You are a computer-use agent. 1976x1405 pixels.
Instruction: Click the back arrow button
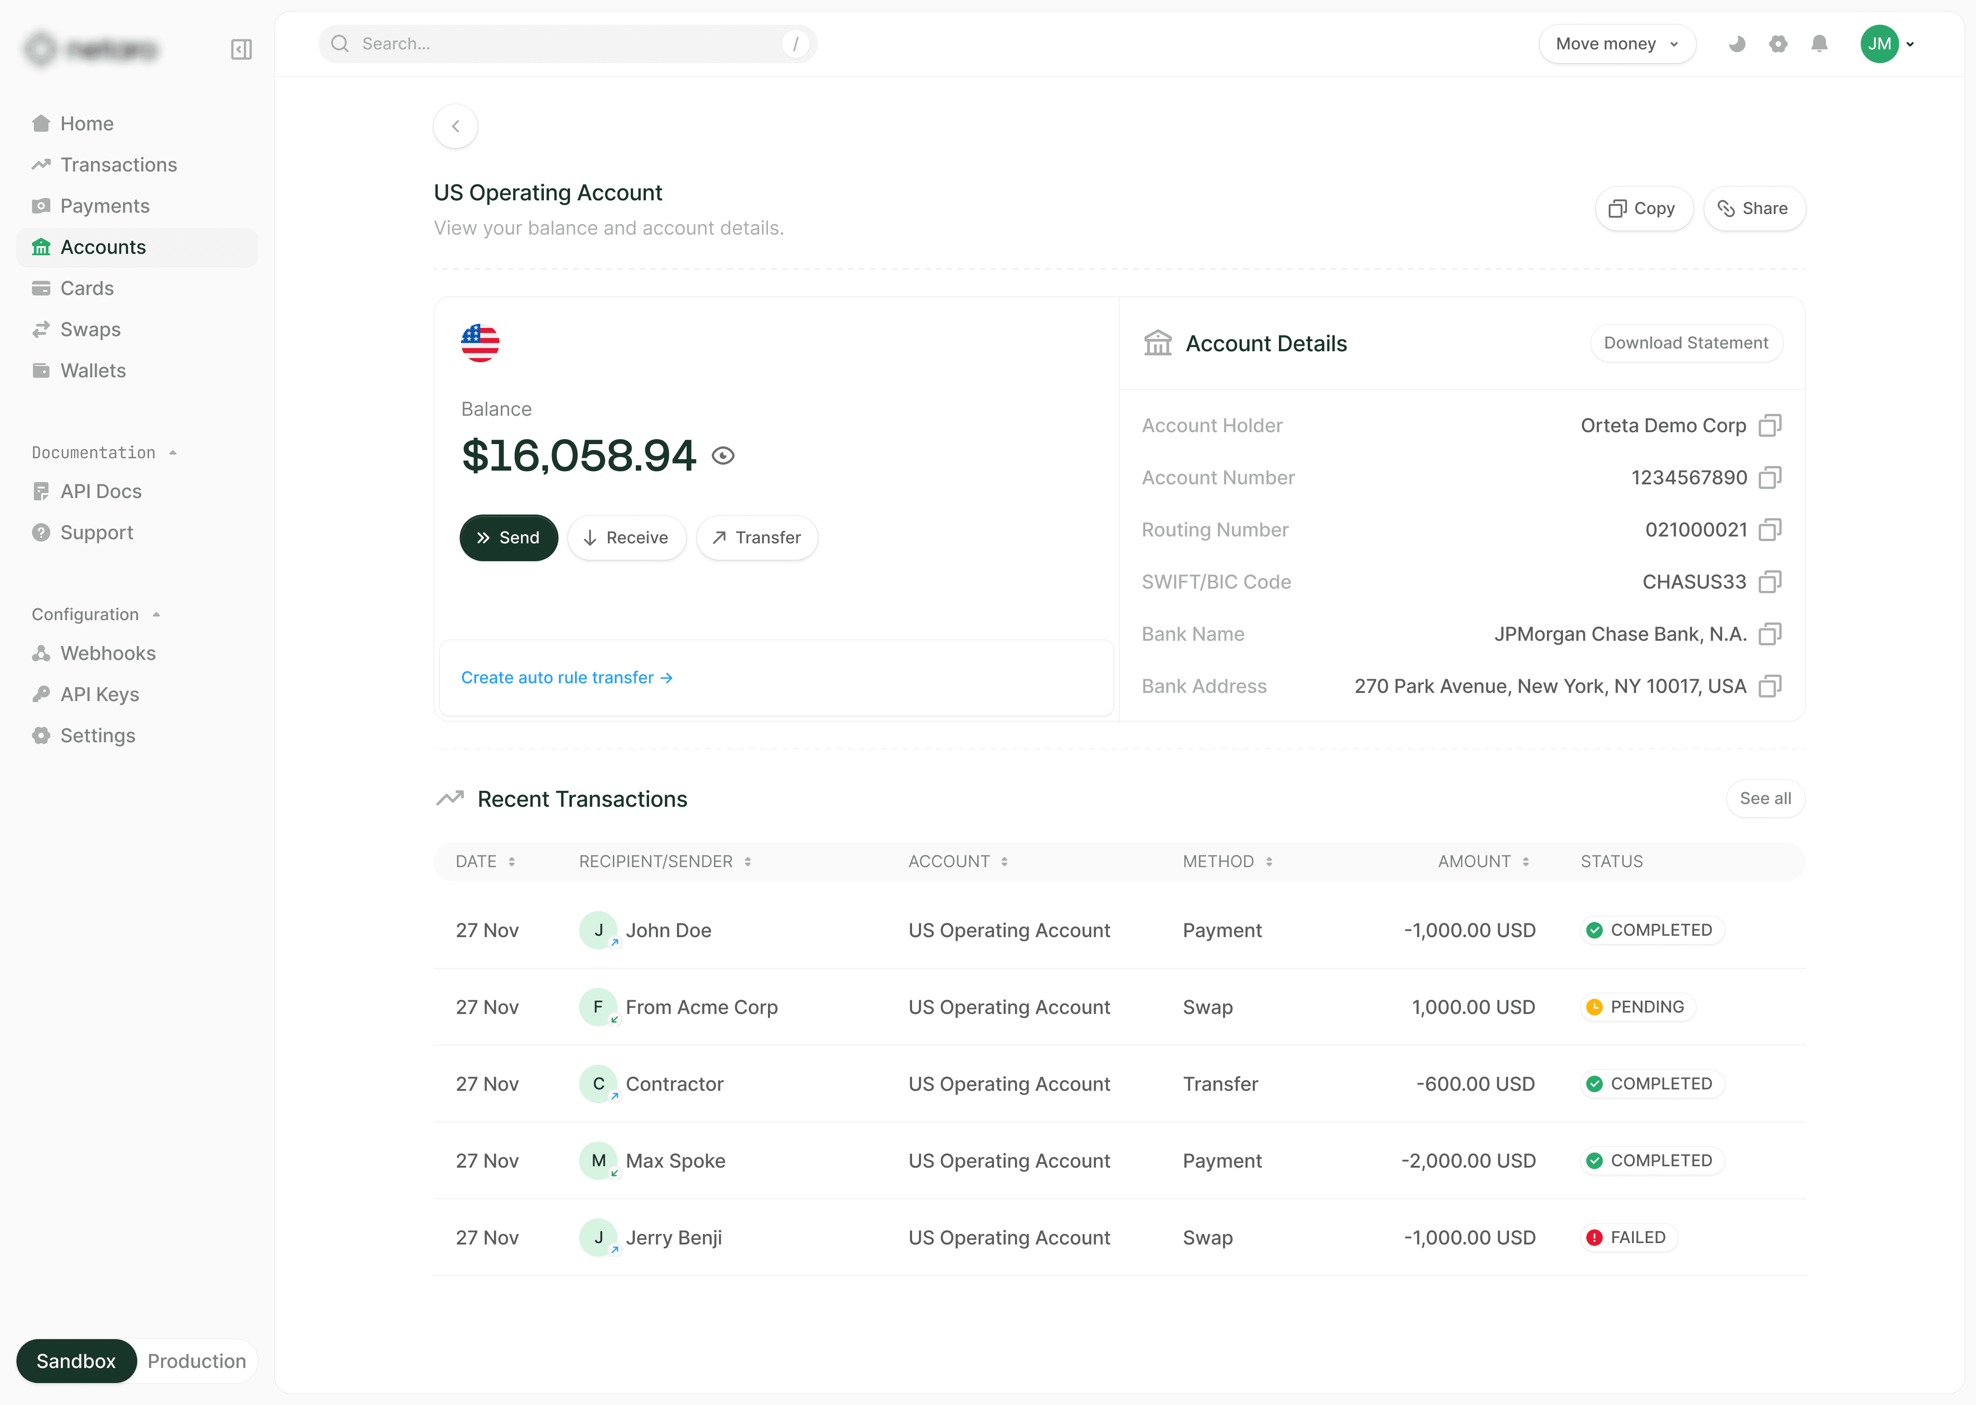[x=455, y=126]
